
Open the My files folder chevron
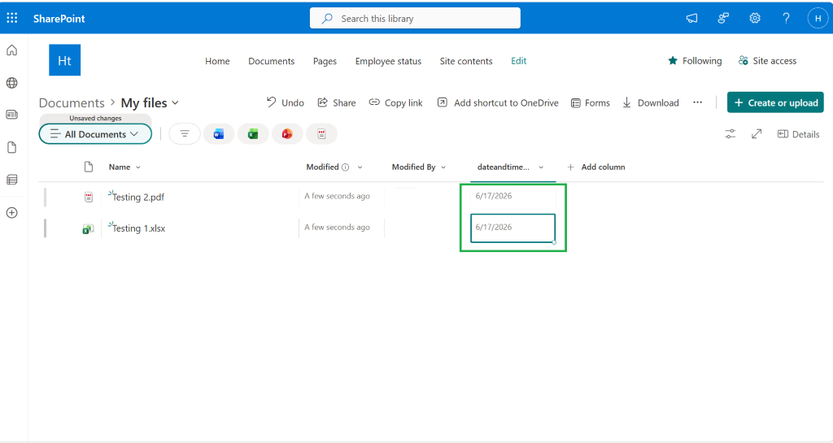click(176, 103)
